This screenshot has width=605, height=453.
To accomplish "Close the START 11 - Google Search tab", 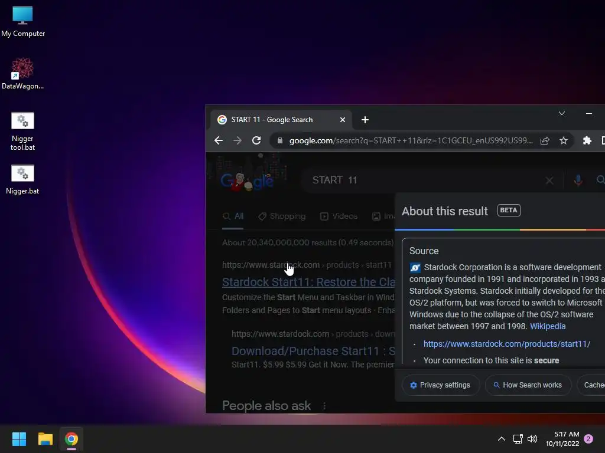I will 342,120.
